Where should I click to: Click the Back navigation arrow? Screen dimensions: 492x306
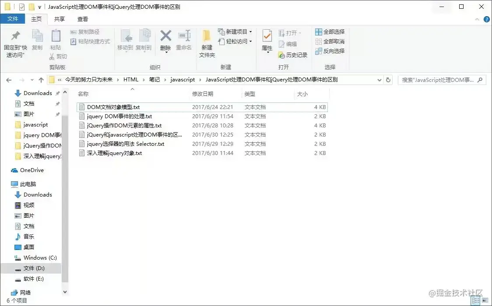pyautogui.click(x=9, y=80)
